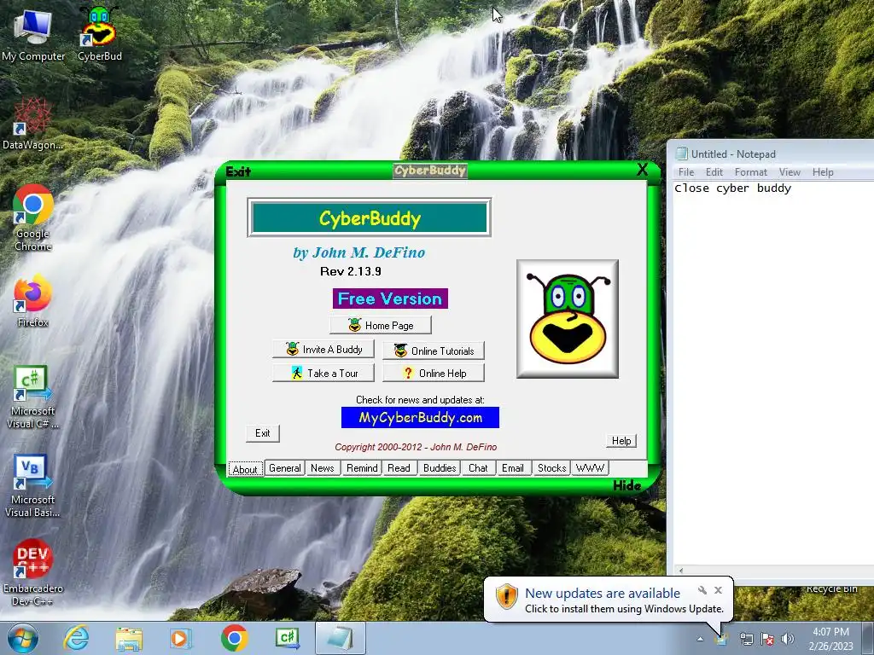This screenshot has height=655, width=874.
Task: Open the Stocks tab
Action: 552,468
